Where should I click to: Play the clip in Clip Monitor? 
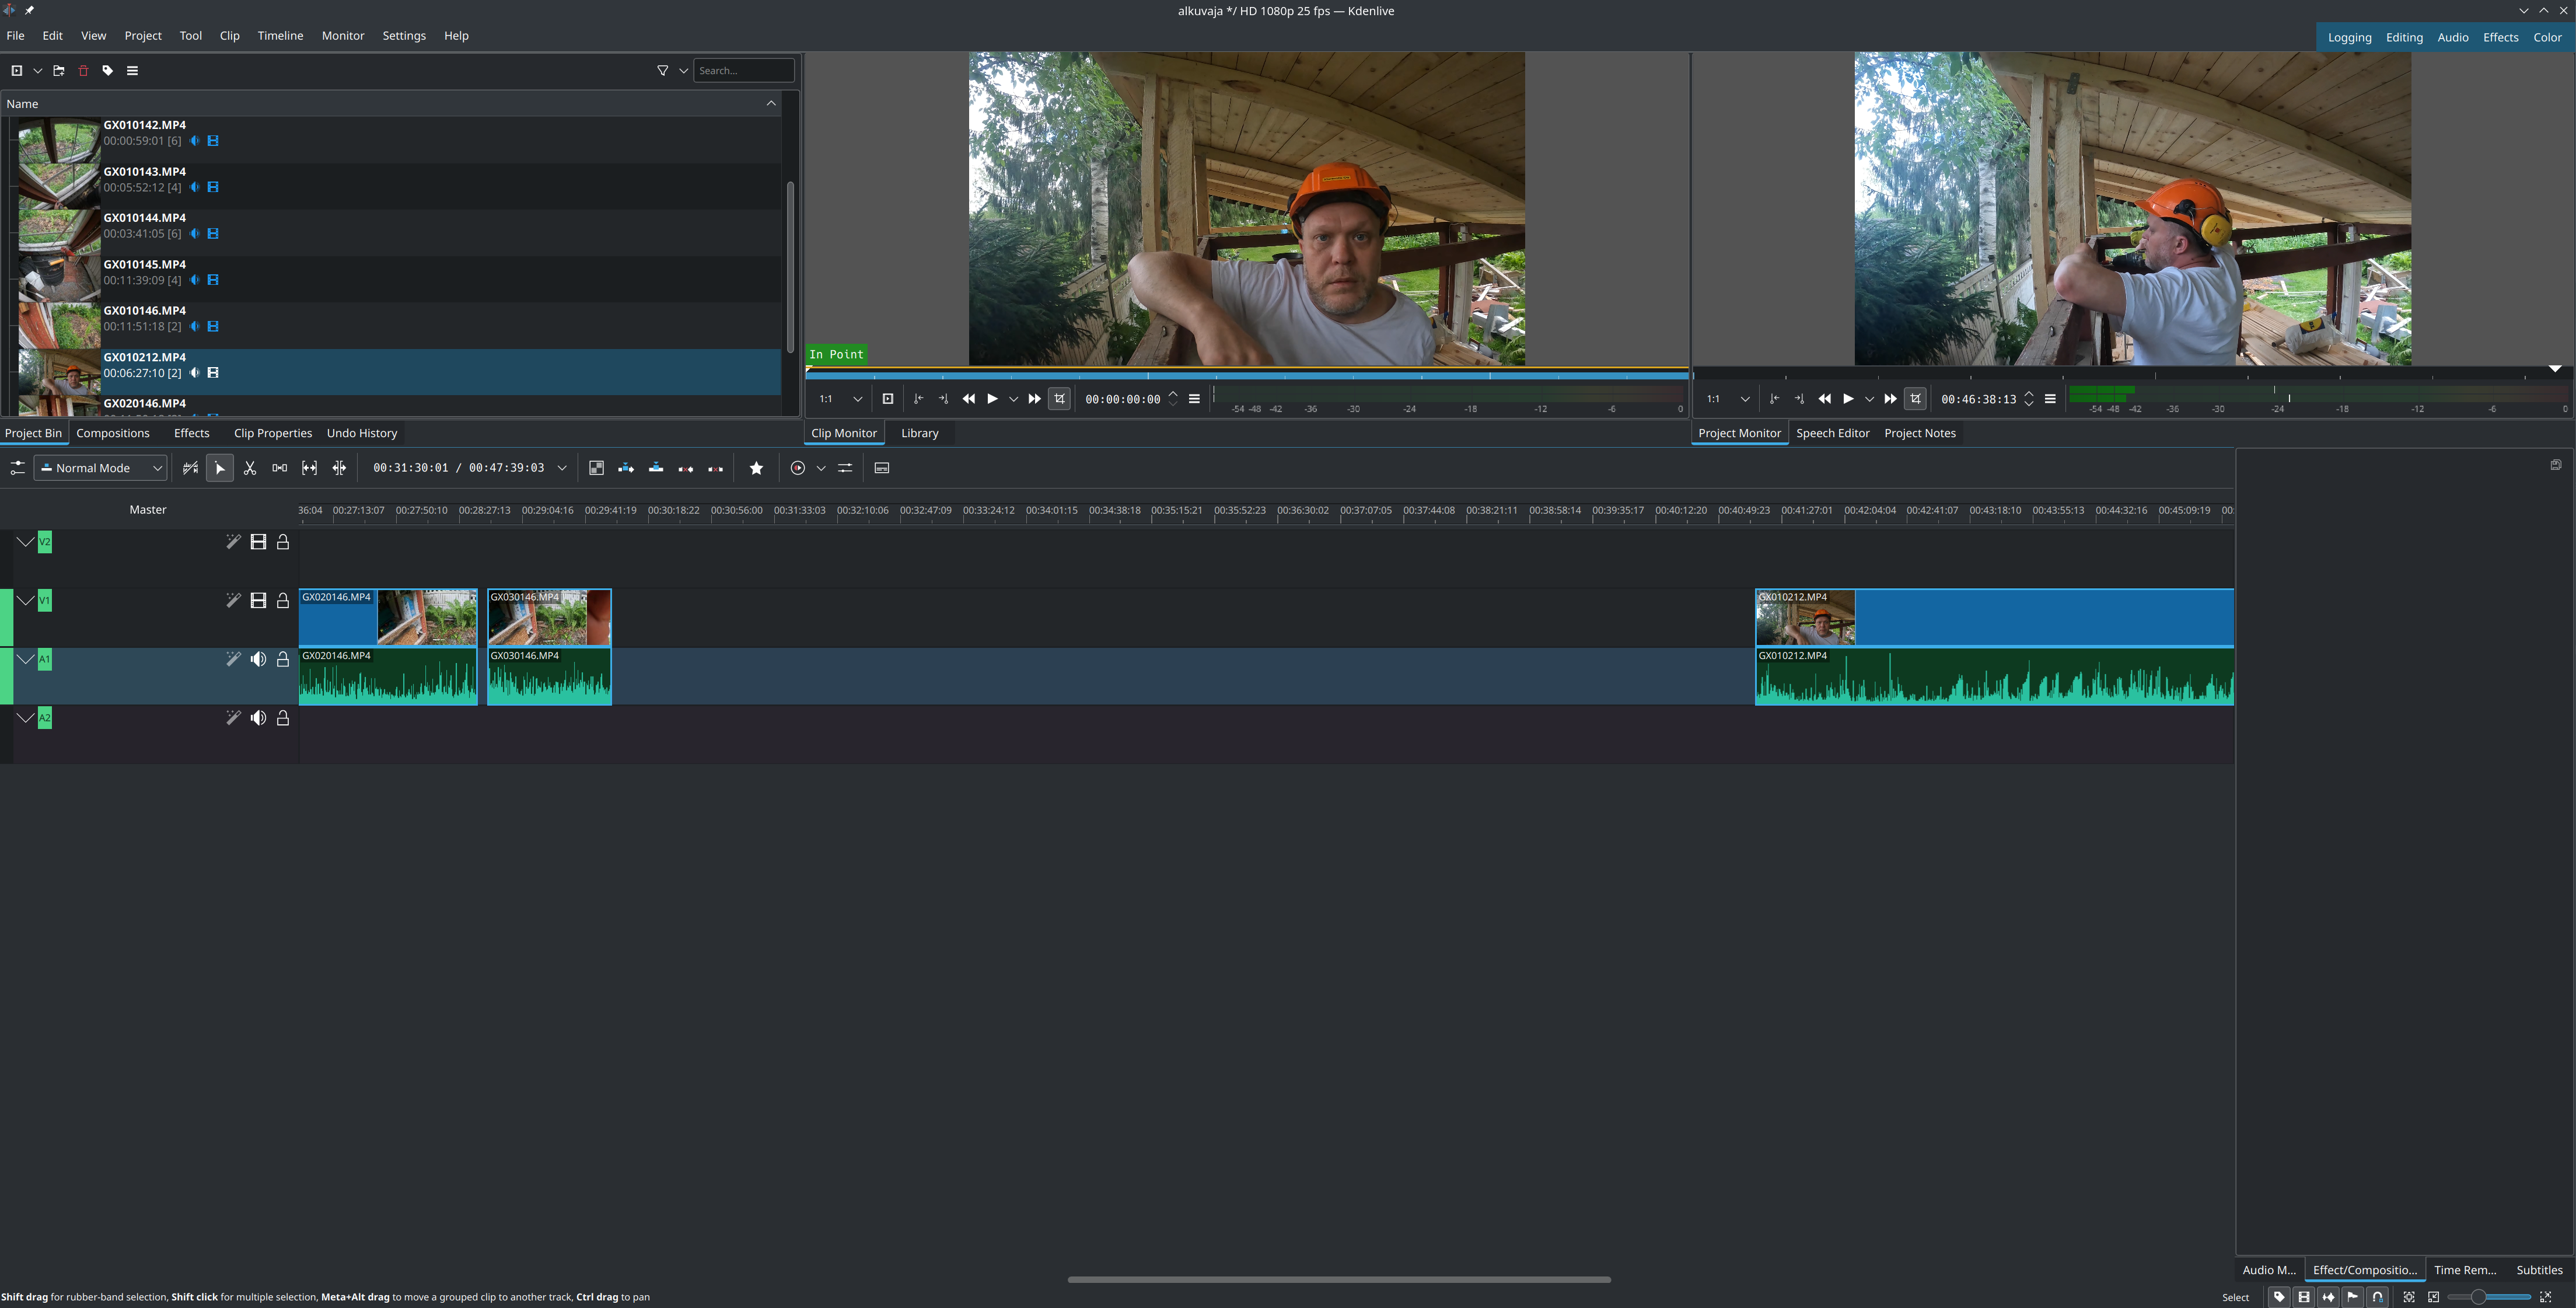click(x=992, y=399)
